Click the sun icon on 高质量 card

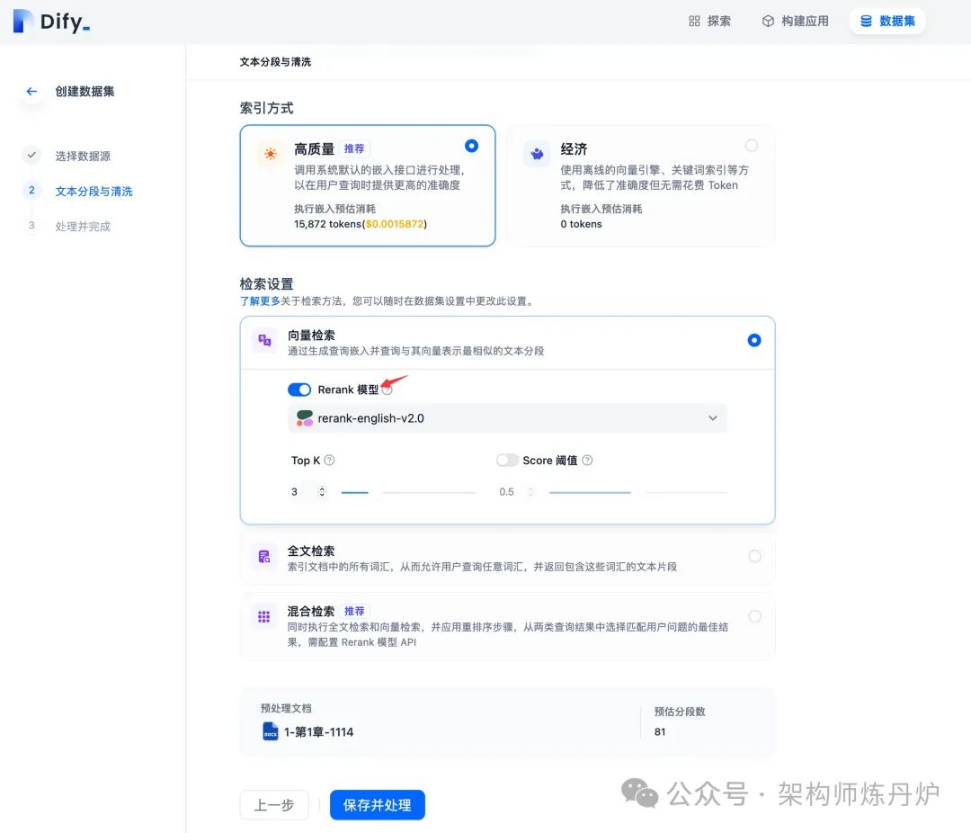270,153
